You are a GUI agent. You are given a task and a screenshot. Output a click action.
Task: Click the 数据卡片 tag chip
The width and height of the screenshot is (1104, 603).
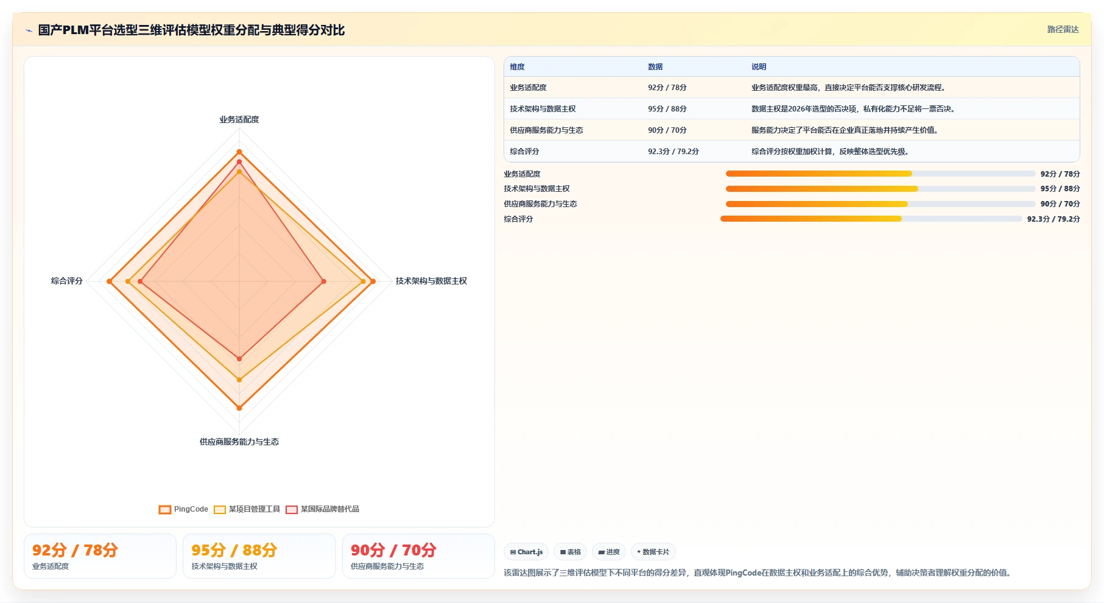(x=653, y=552)
